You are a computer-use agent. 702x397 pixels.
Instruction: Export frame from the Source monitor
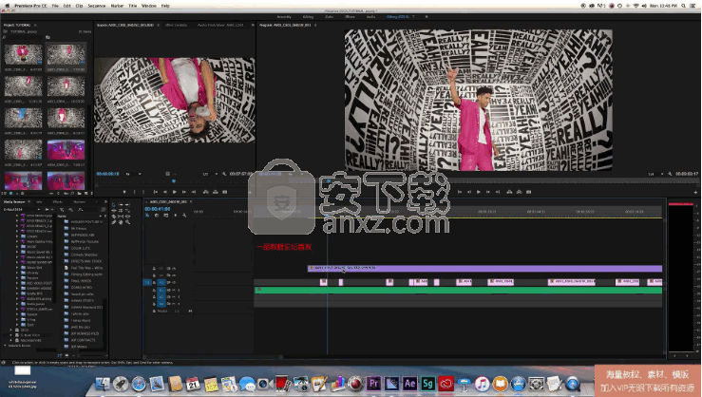pyautogui.click(x=225, y=192)
